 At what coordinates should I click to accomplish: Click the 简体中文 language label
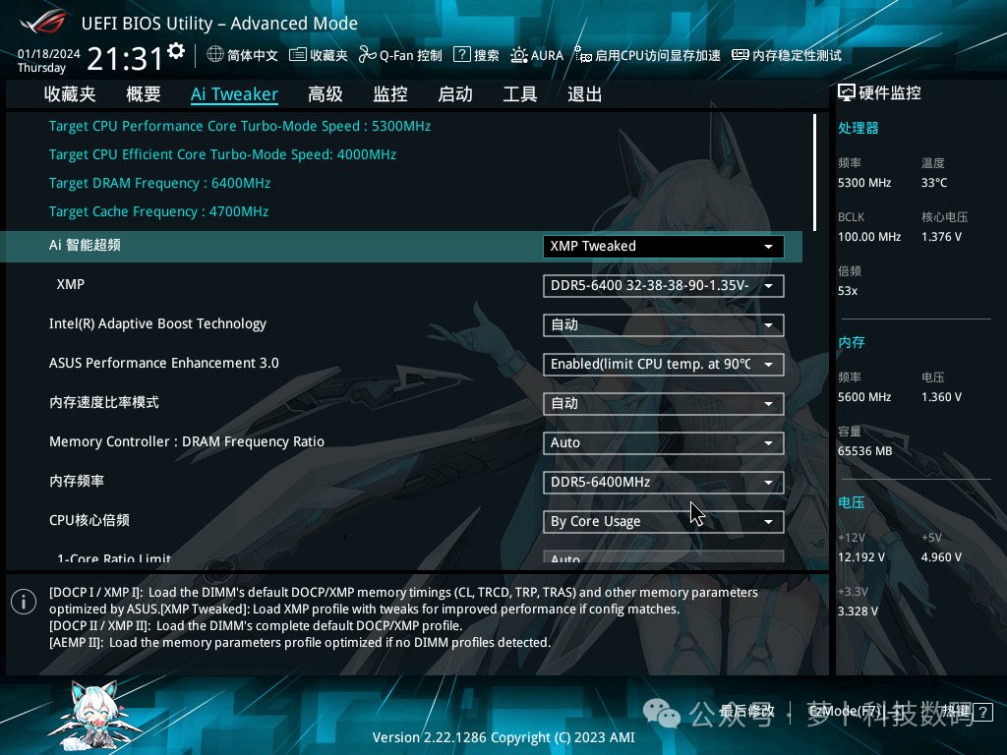(x=253, y=55)
